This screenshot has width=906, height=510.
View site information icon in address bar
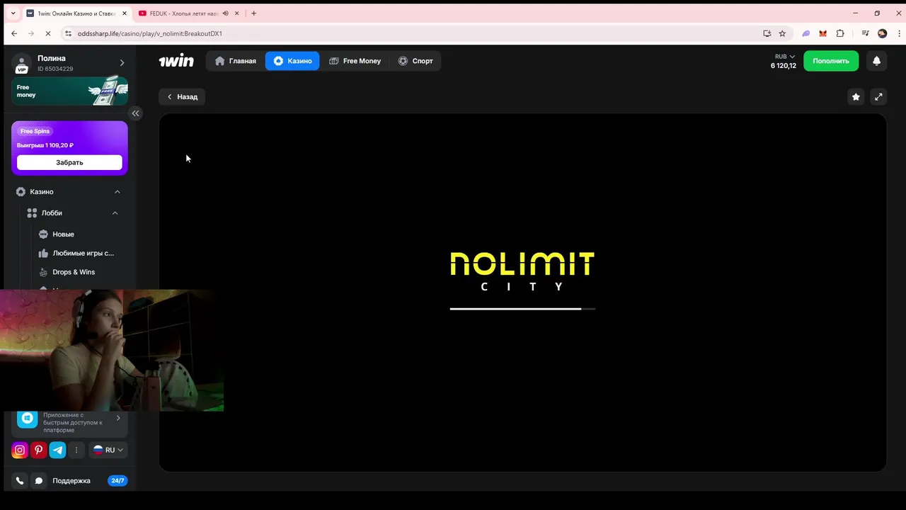point(69,33)
